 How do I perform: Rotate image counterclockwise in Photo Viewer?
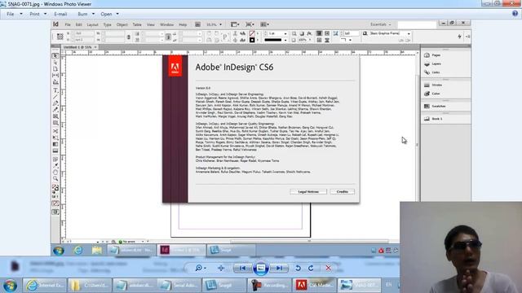298,268
